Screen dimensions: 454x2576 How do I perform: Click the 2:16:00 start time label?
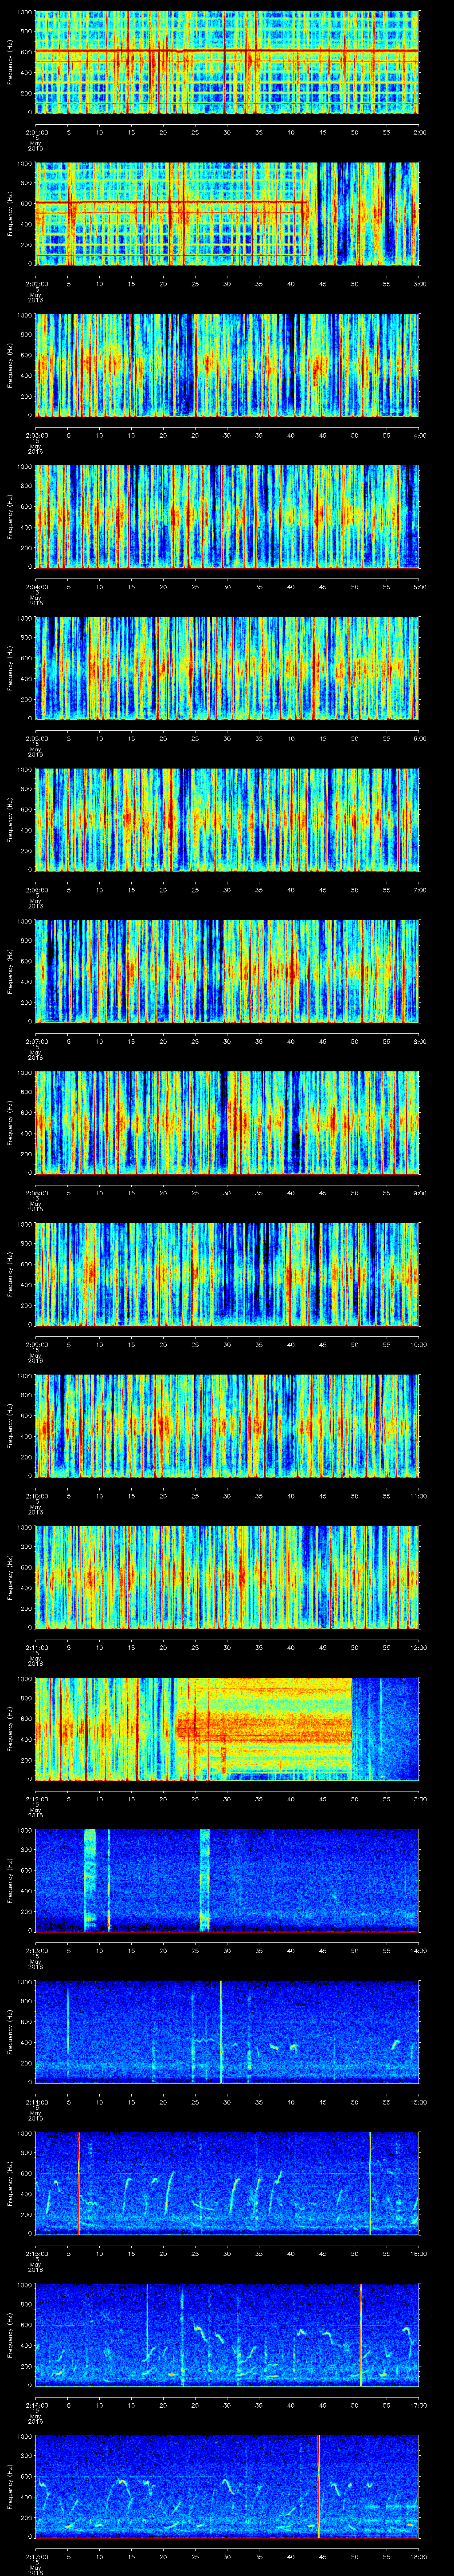tap(36, 2404)
